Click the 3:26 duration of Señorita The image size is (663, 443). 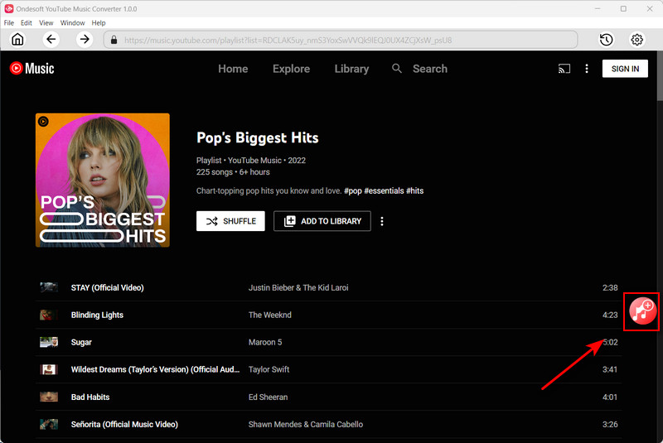click(x=610, y=425)
